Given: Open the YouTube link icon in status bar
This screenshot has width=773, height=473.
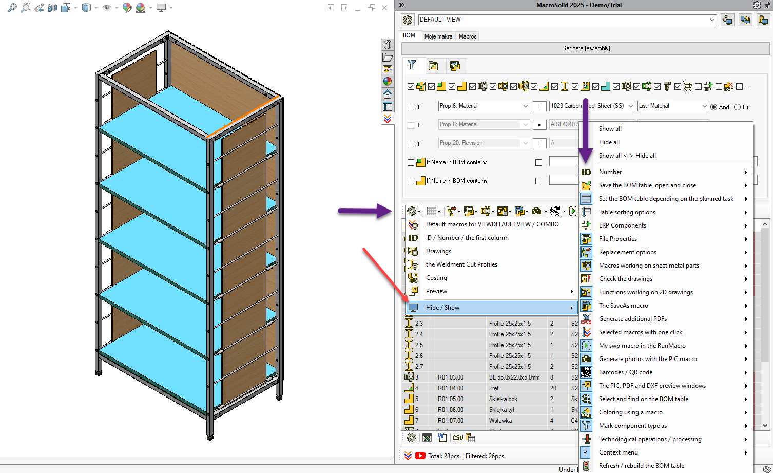Looking at the screenshot, I should (420, 456).
